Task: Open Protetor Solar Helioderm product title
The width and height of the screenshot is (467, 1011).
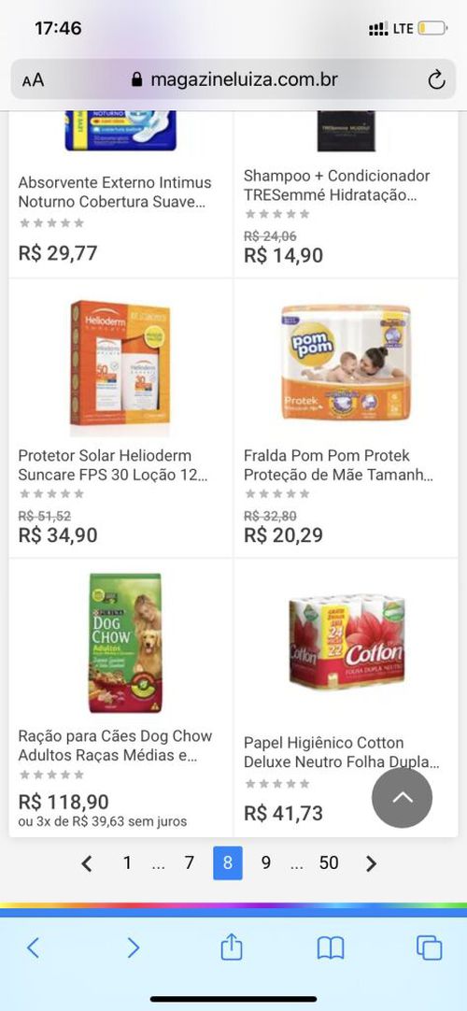Action: click(x=113, y=465)
